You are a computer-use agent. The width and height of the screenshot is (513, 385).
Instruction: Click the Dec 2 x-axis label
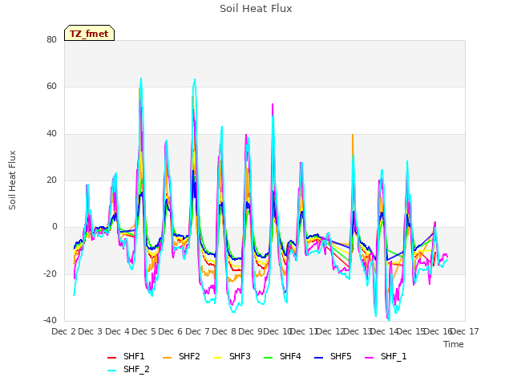pos(64,331)
